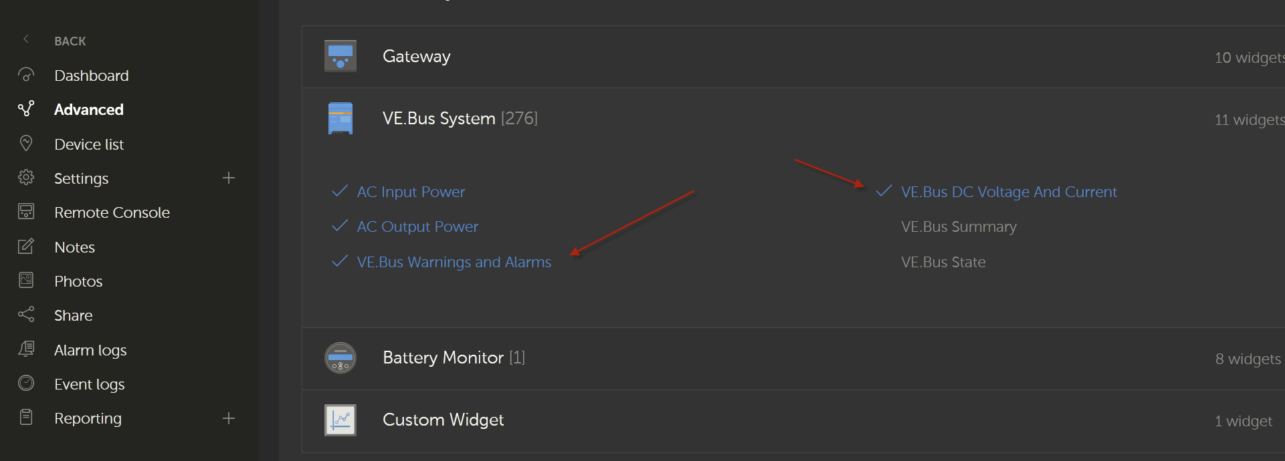Click the Custom Widget chart icon
The width and height of the screenshot is (1285, 461).
click(340, 420)
